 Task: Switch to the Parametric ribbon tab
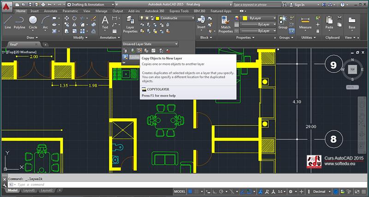(x=71, y=11)
